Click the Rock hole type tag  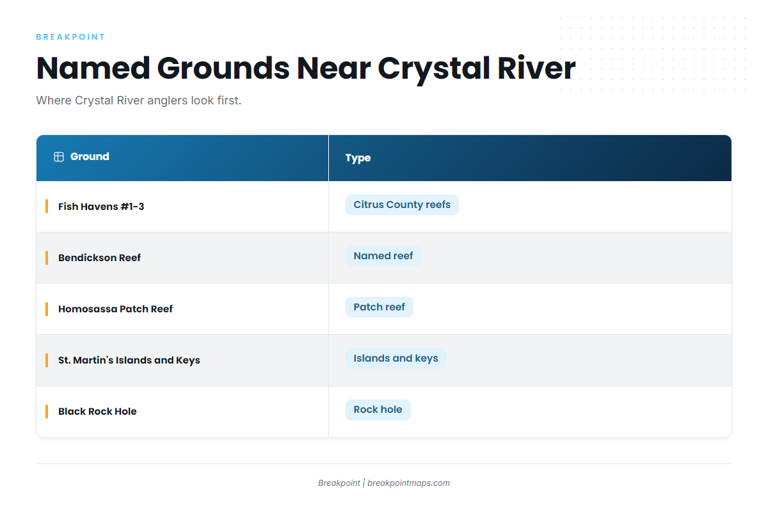pyautogui.click(x=378, y=410)
